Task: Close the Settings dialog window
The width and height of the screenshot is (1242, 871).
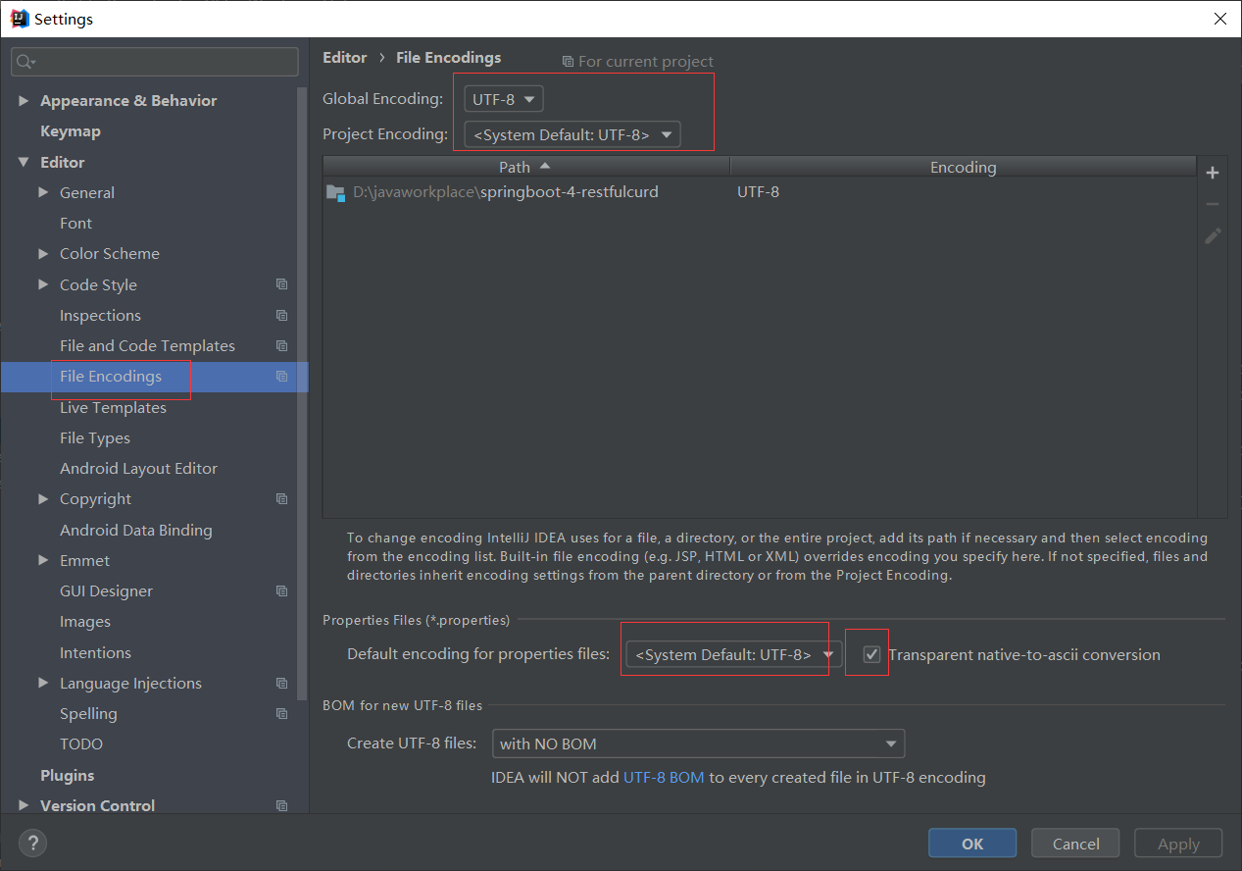Action: (x=1219, y=19)
